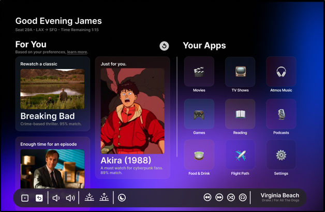
Task: Skip to next track
Action: tap(219, 197)
